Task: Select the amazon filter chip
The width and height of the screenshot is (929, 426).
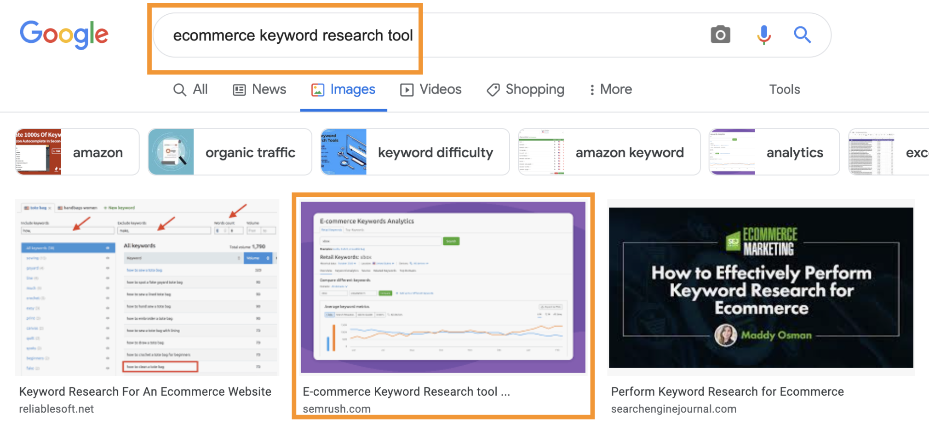Action: pyautogui.click(x=77, y=152)
